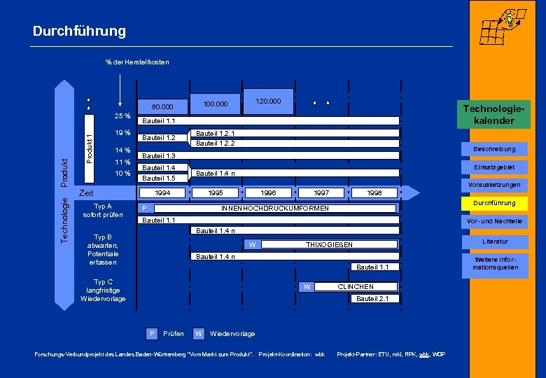This screenshot has height=378, width=546.
Task: Click the Bauteil 1.2.1 bar
Action: (295, 133)
